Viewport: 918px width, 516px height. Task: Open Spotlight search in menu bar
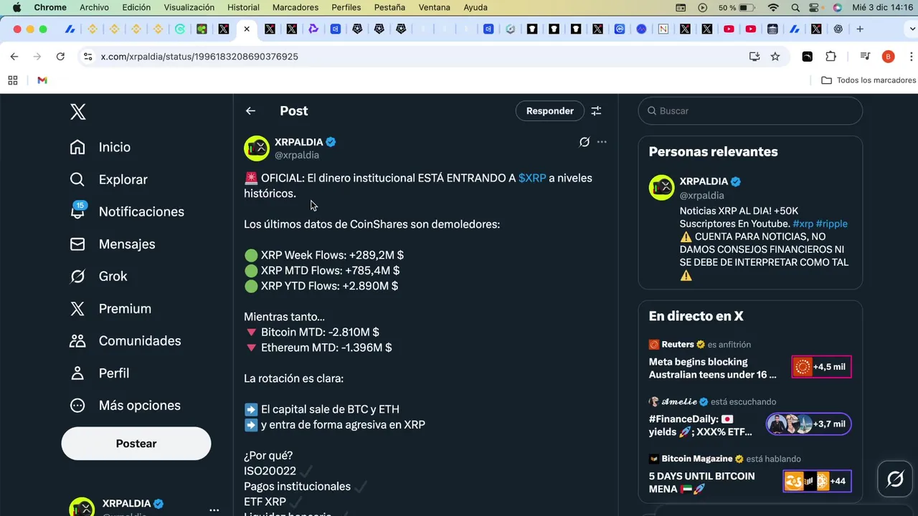795,7
